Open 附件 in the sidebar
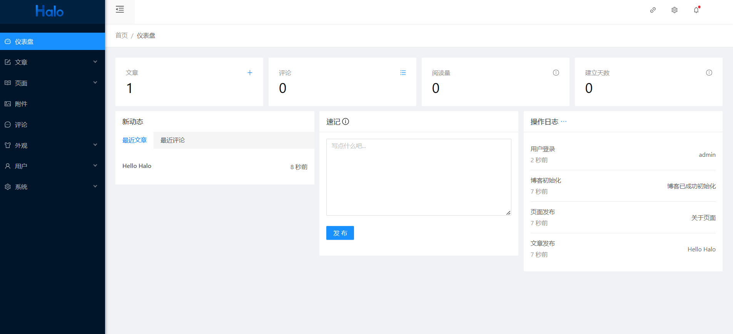Viewport: 733px width, 334px height. coord(21,104)
